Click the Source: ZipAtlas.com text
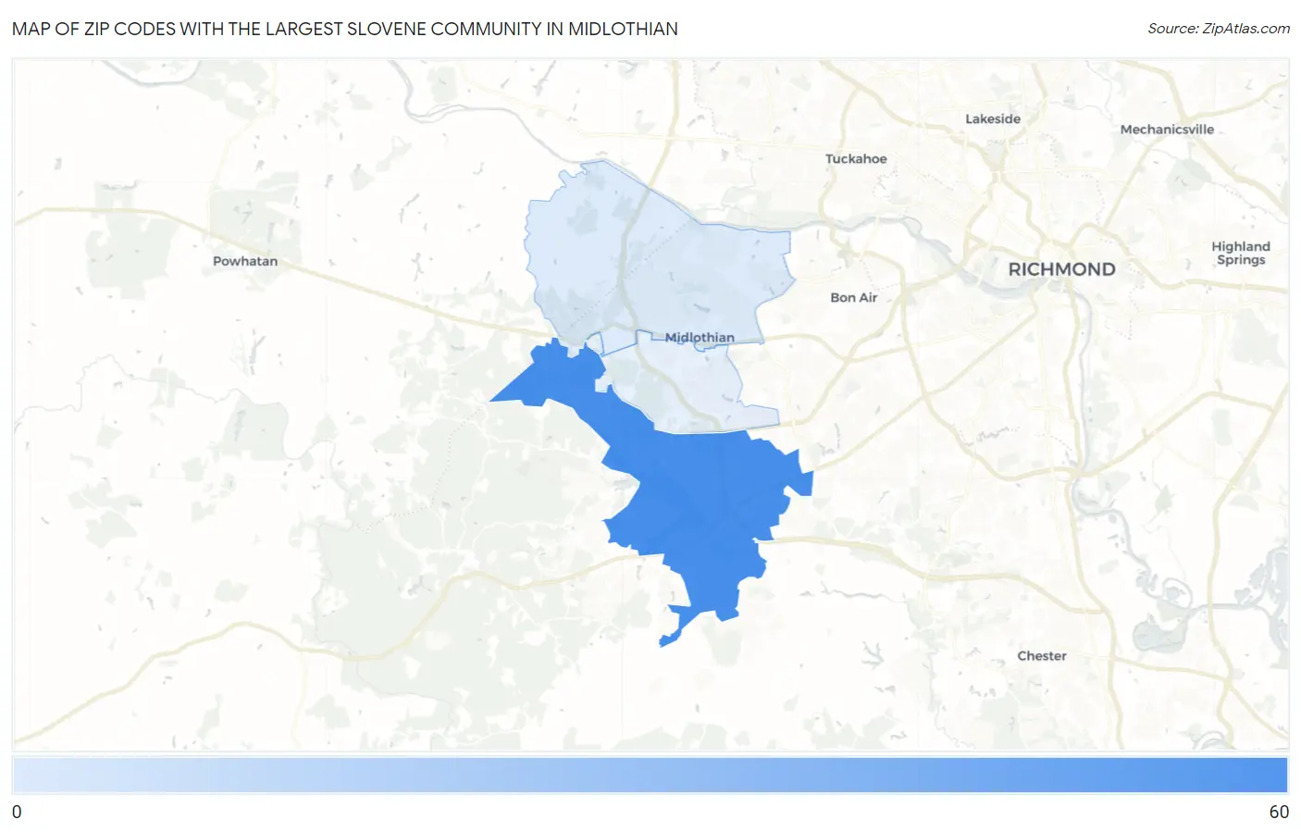 tap(1219, 29)
